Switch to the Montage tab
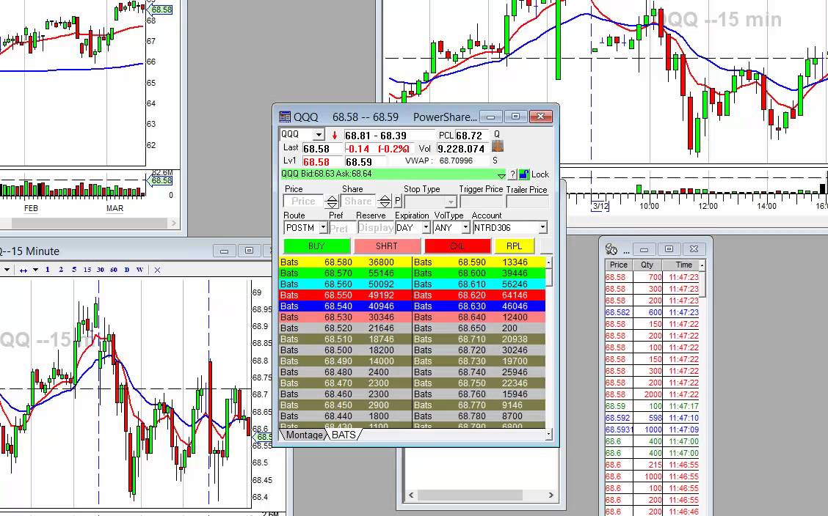Image resolution: width=828 pixels, height=516 pixels. coord(304,435)
